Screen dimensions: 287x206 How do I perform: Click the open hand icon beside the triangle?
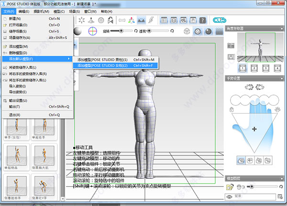click(x=277, y=110)
